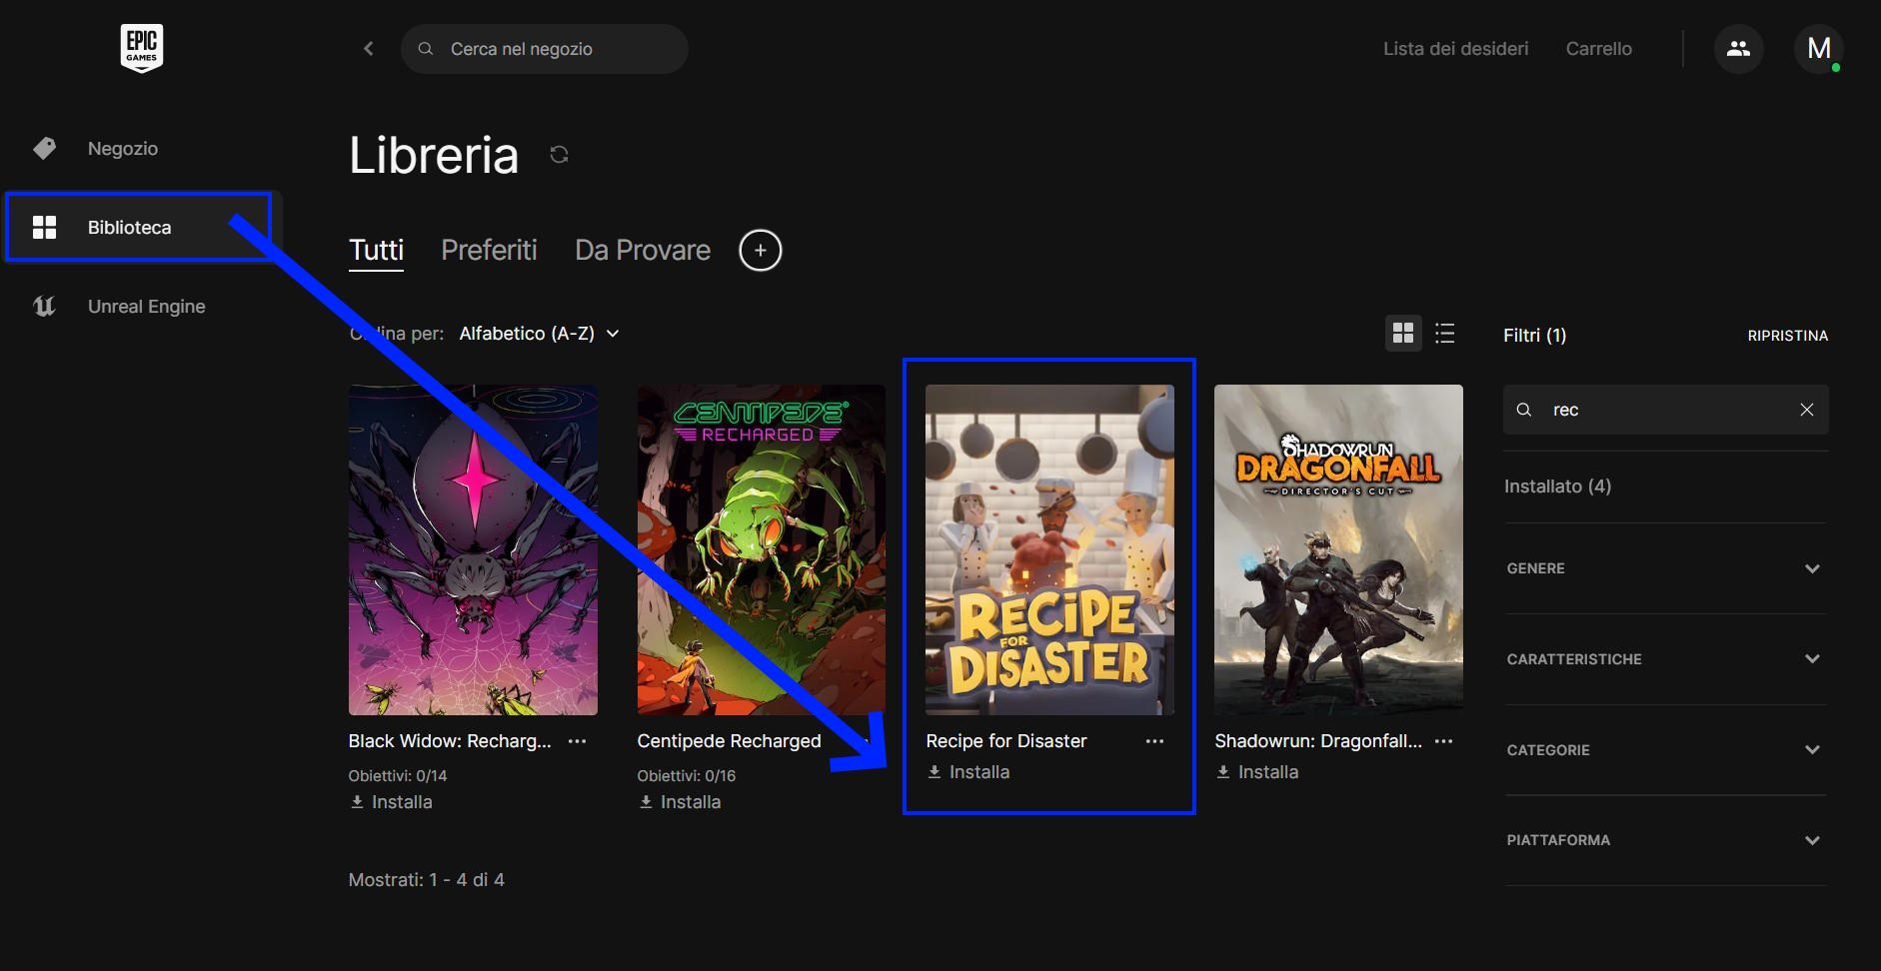
Task: Click 'Obiettivi: 0/14' achievements text
Action: [398, 775]
